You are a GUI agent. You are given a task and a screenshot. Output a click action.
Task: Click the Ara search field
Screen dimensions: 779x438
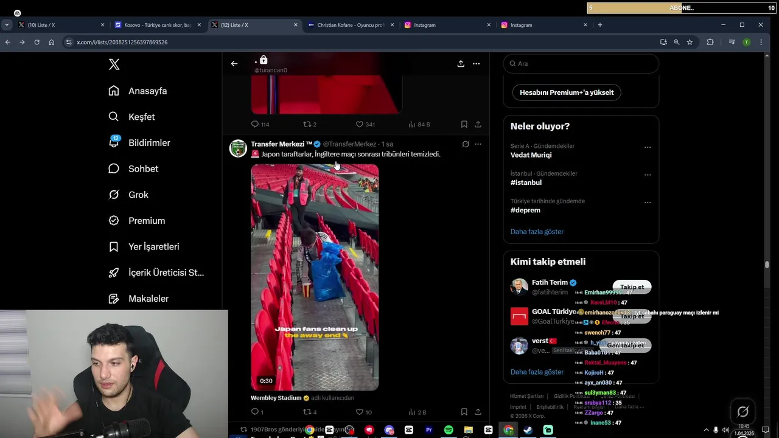pyautogui.click(x=581, y=63)
